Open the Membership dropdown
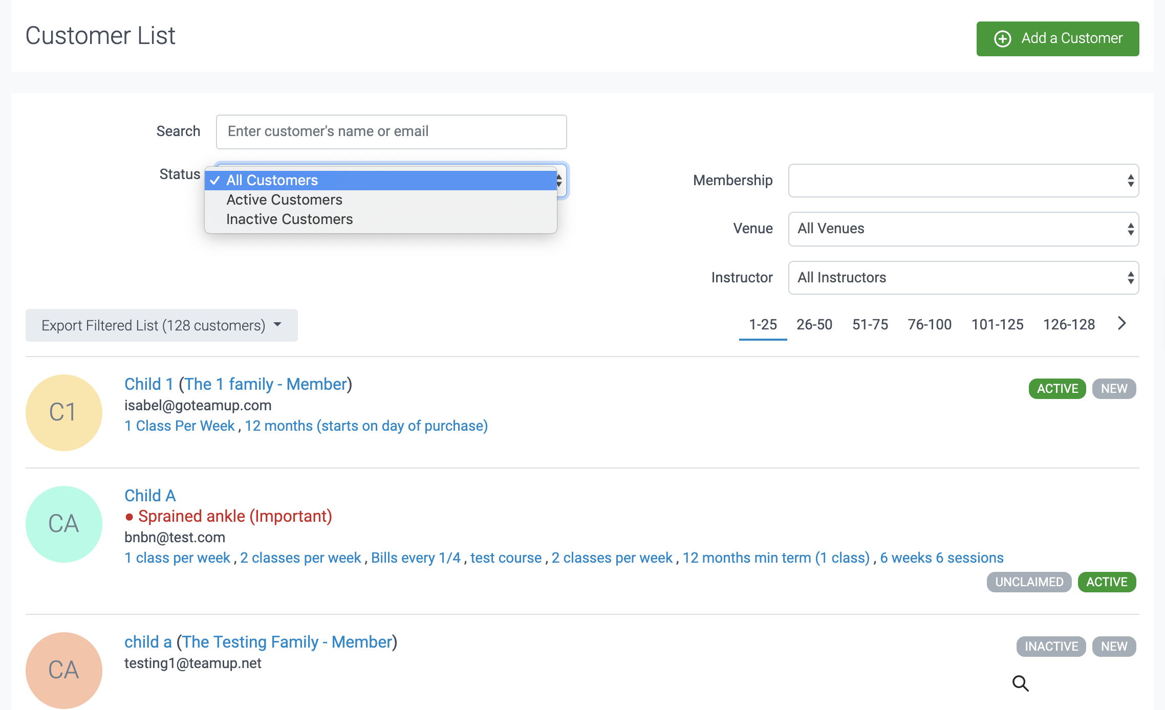This screenshot has height=710, width=1165. coord(963,181)
